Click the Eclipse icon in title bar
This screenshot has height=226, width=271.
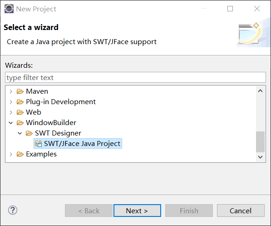click(x=9, y=9)
